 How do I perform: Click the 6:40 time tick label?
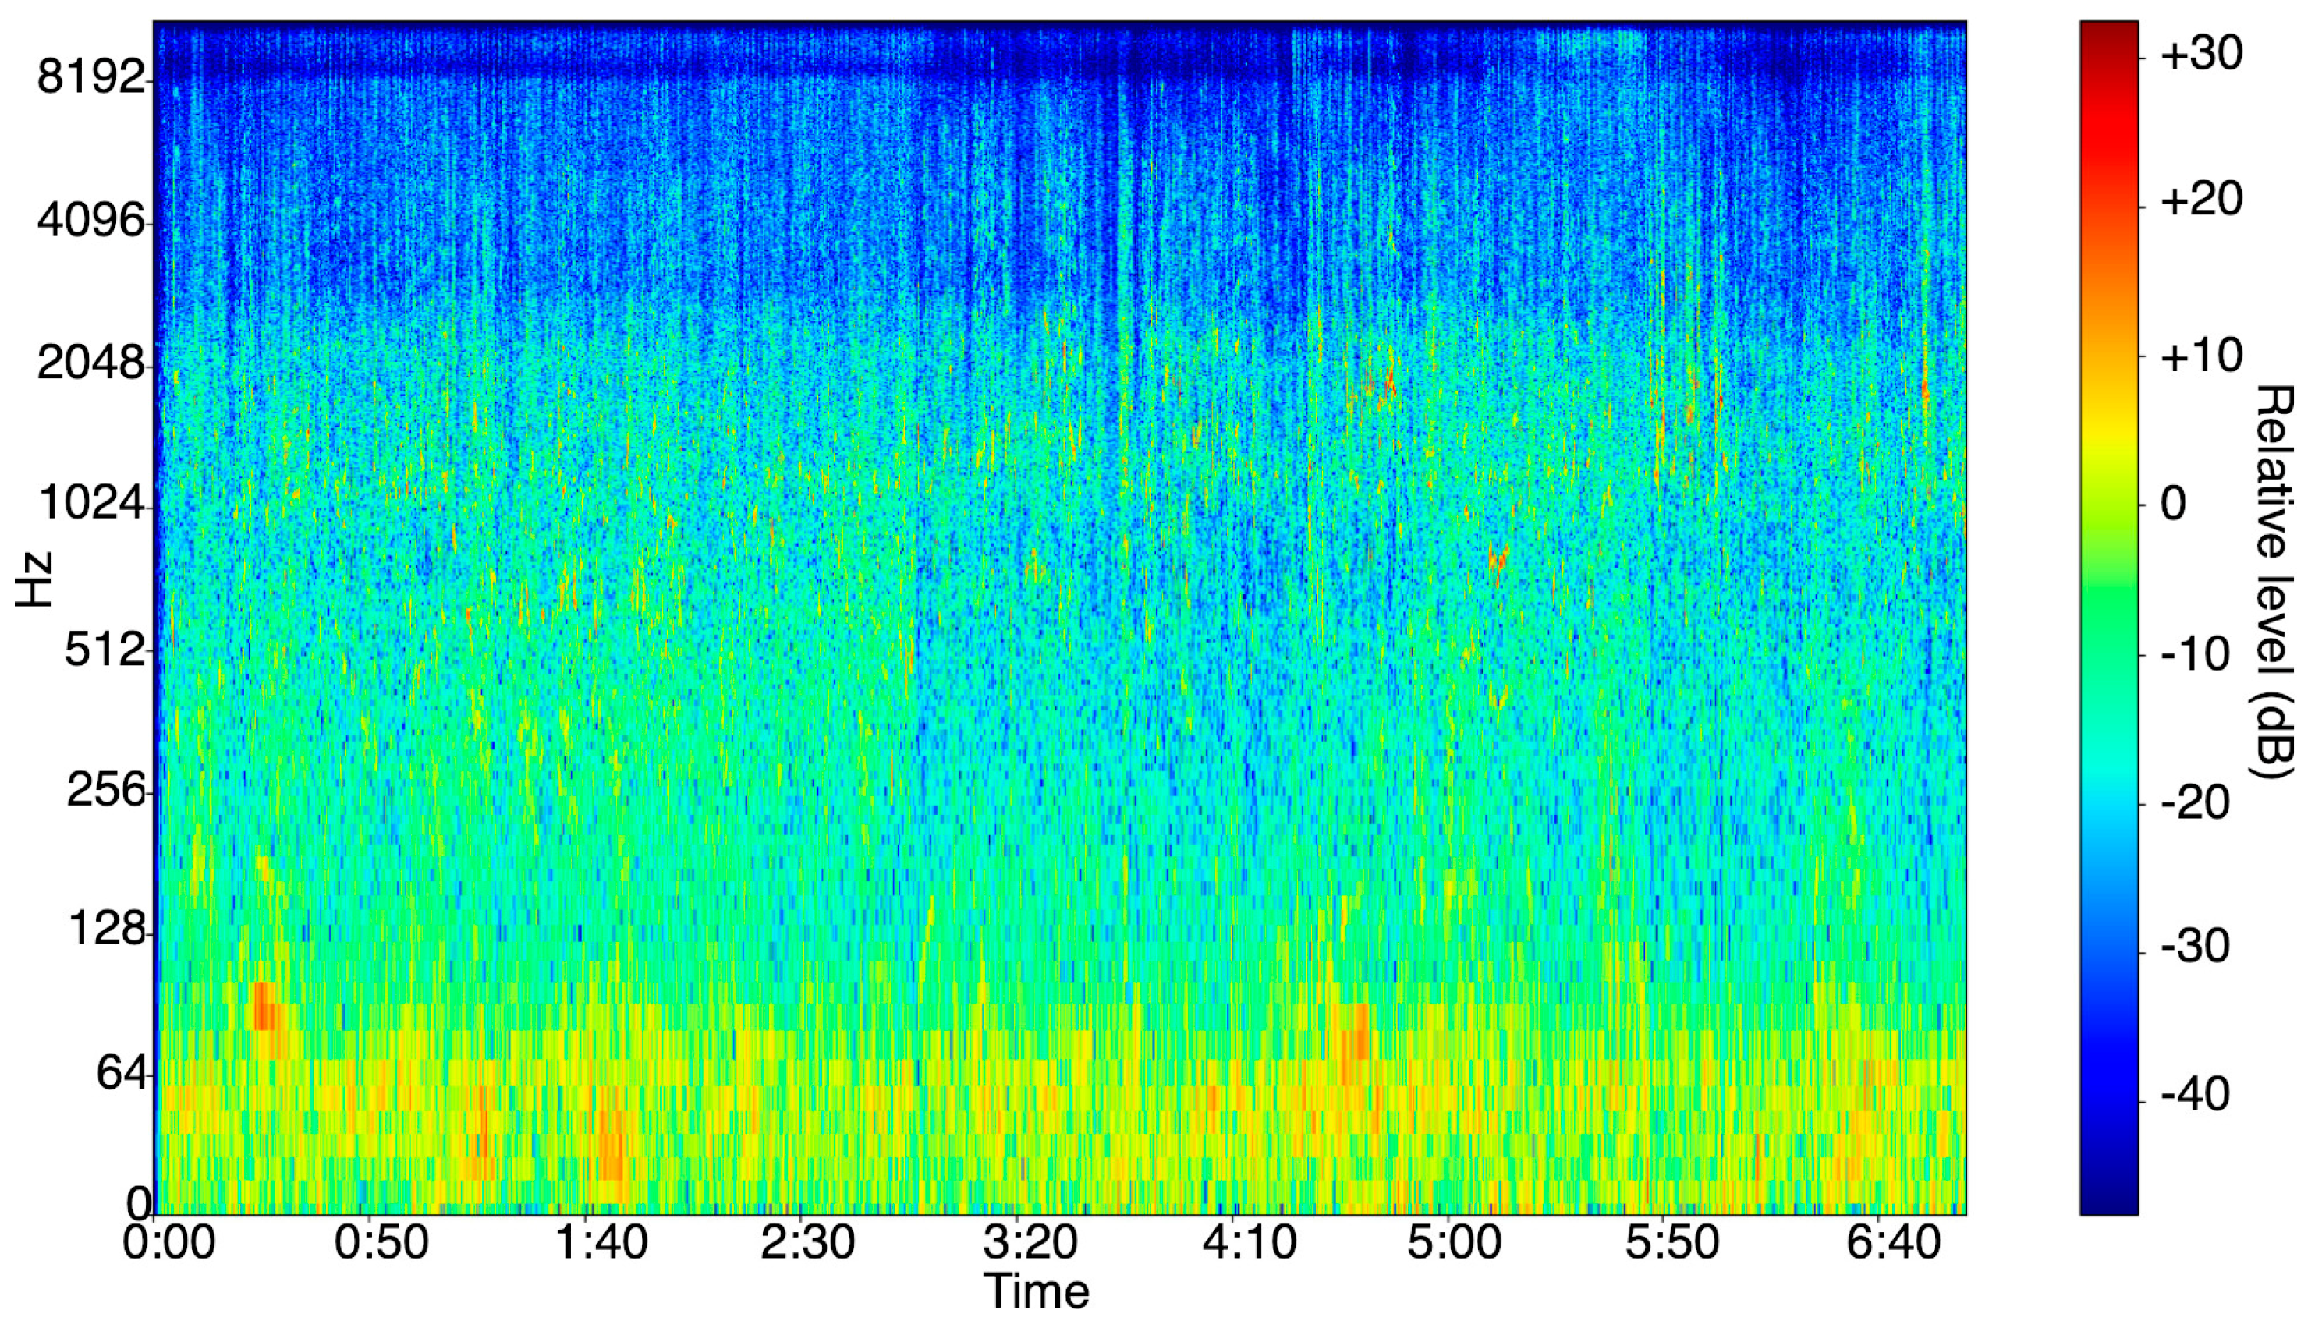click(1893, 1245)
